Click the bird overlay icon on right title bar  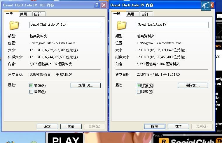coord(206,6)
